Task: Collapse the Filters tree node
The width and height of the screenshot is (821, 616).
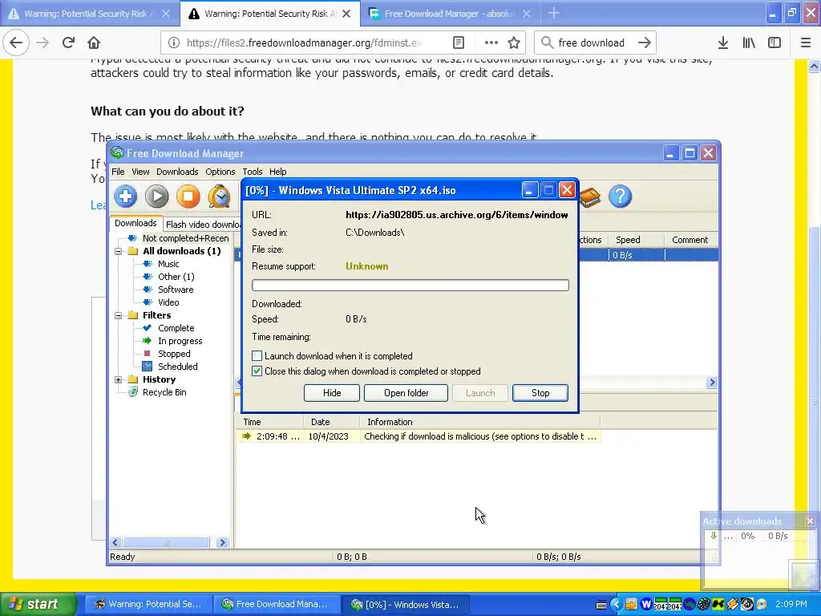Action: (119, 315)
